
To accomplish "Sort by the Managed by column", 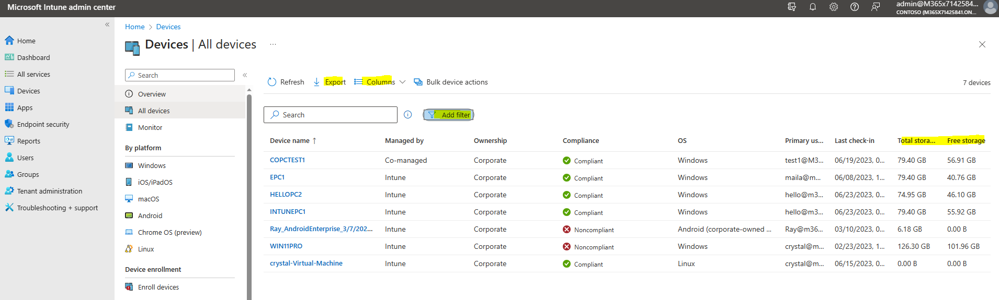I will (404, 140).
